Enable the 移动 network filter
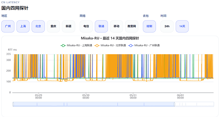 tap(117, 26)
